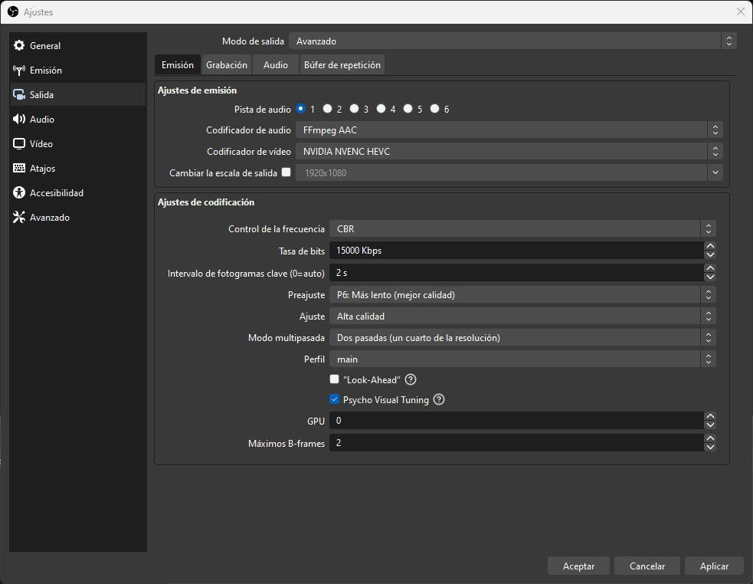Open the Codificador de vídeo dropdown

pos(509,152)
